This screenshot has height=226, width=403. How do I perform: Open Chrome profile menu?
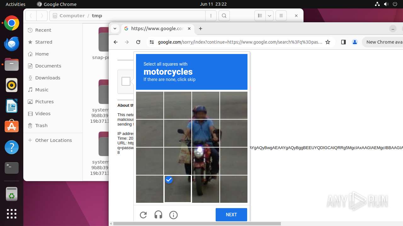pos(355,42)
